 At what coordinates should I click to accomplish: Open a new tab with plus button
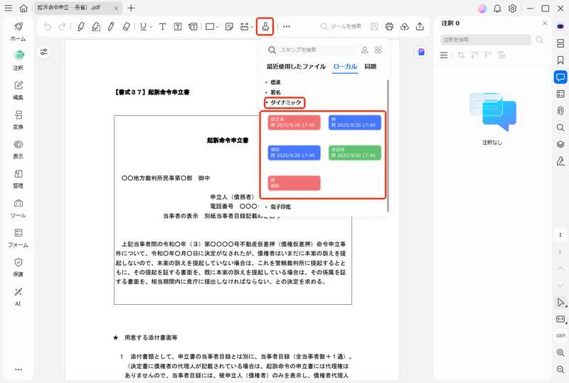tap(131, 8)
